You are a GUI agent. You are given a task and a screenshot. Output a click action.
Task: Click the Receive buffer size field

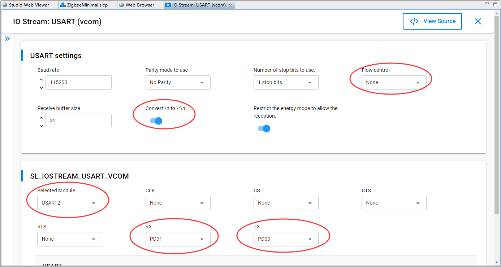pos(78,121)
